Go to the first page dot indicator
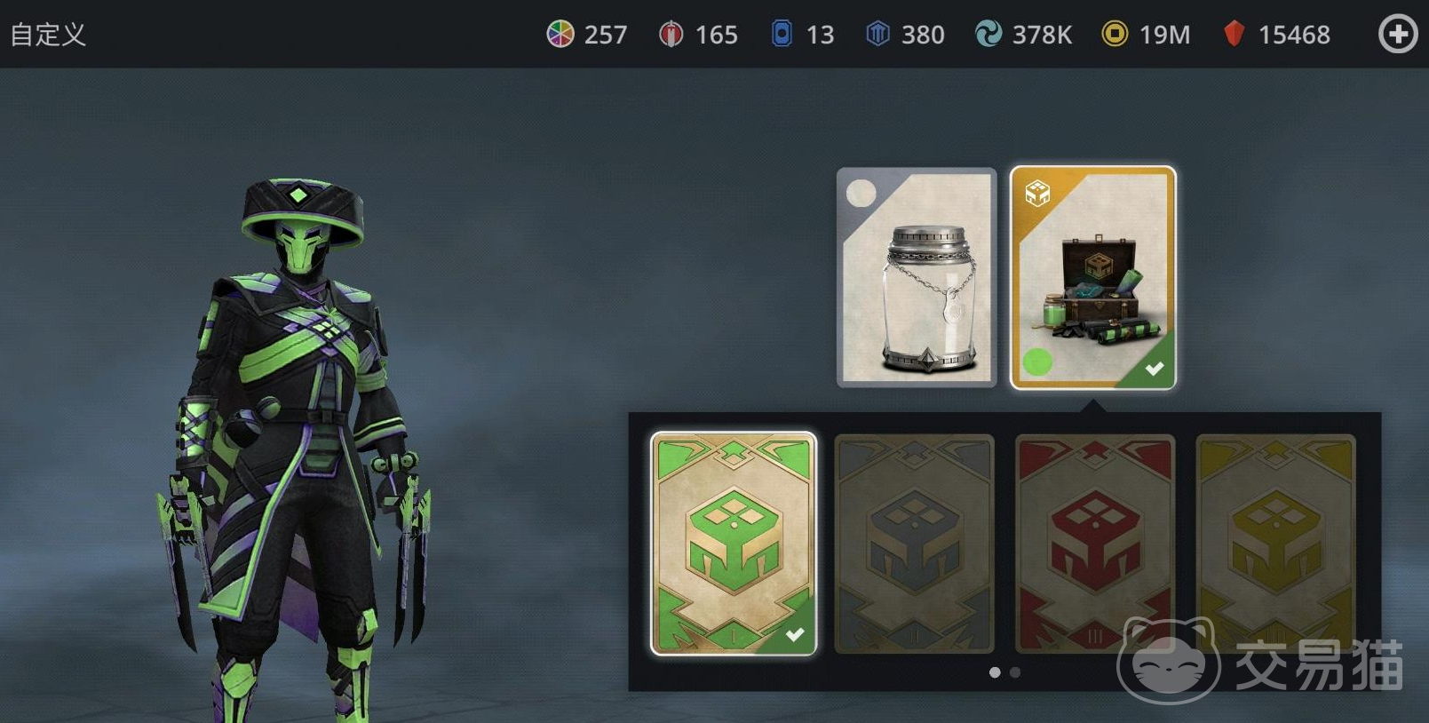The height and width of the screenshot is (723, 1429). [995, 672]
